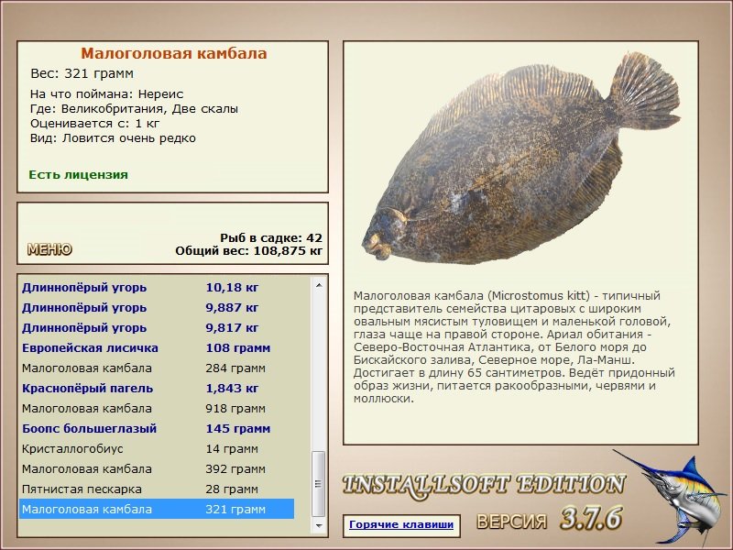Click the flounder fish photo
This screenshot has height=550, width=733.
click(520, 157)
